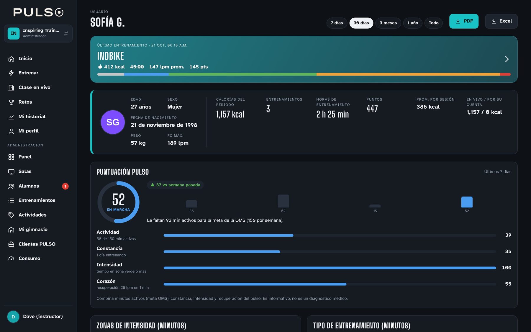Click the Alumnos red notification badge
This screenshot has height=332, width=531.
pyautogui.click(x=65, y=186)
